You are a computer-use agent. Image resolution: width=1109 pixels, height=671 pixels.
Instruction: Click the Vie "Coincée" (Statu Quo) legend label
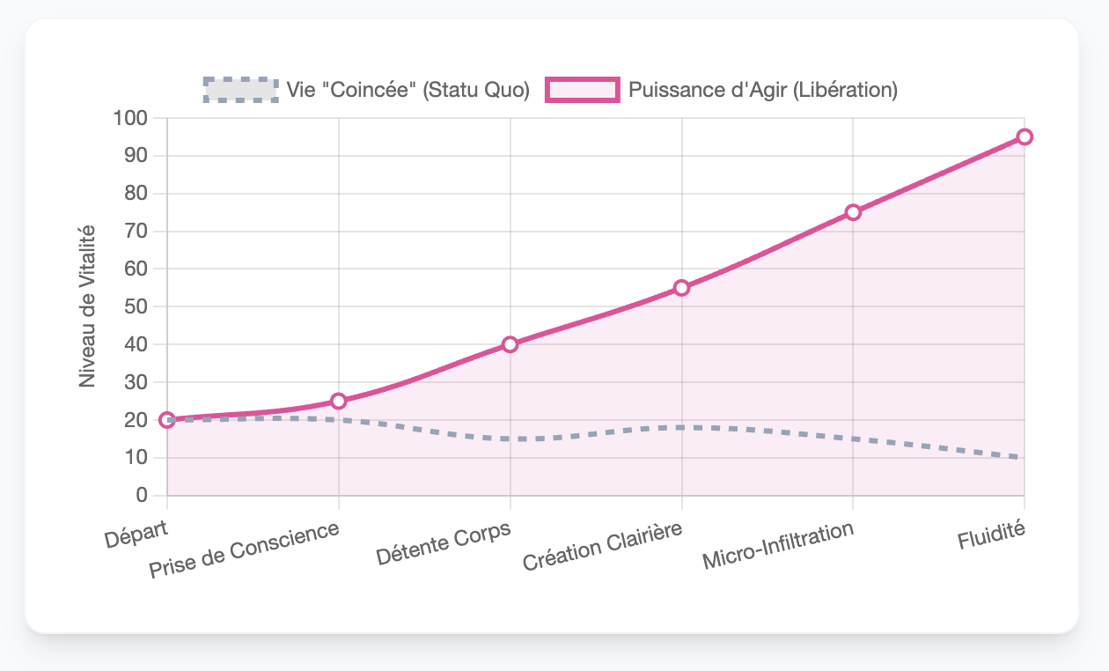click(x=408, y=90)
